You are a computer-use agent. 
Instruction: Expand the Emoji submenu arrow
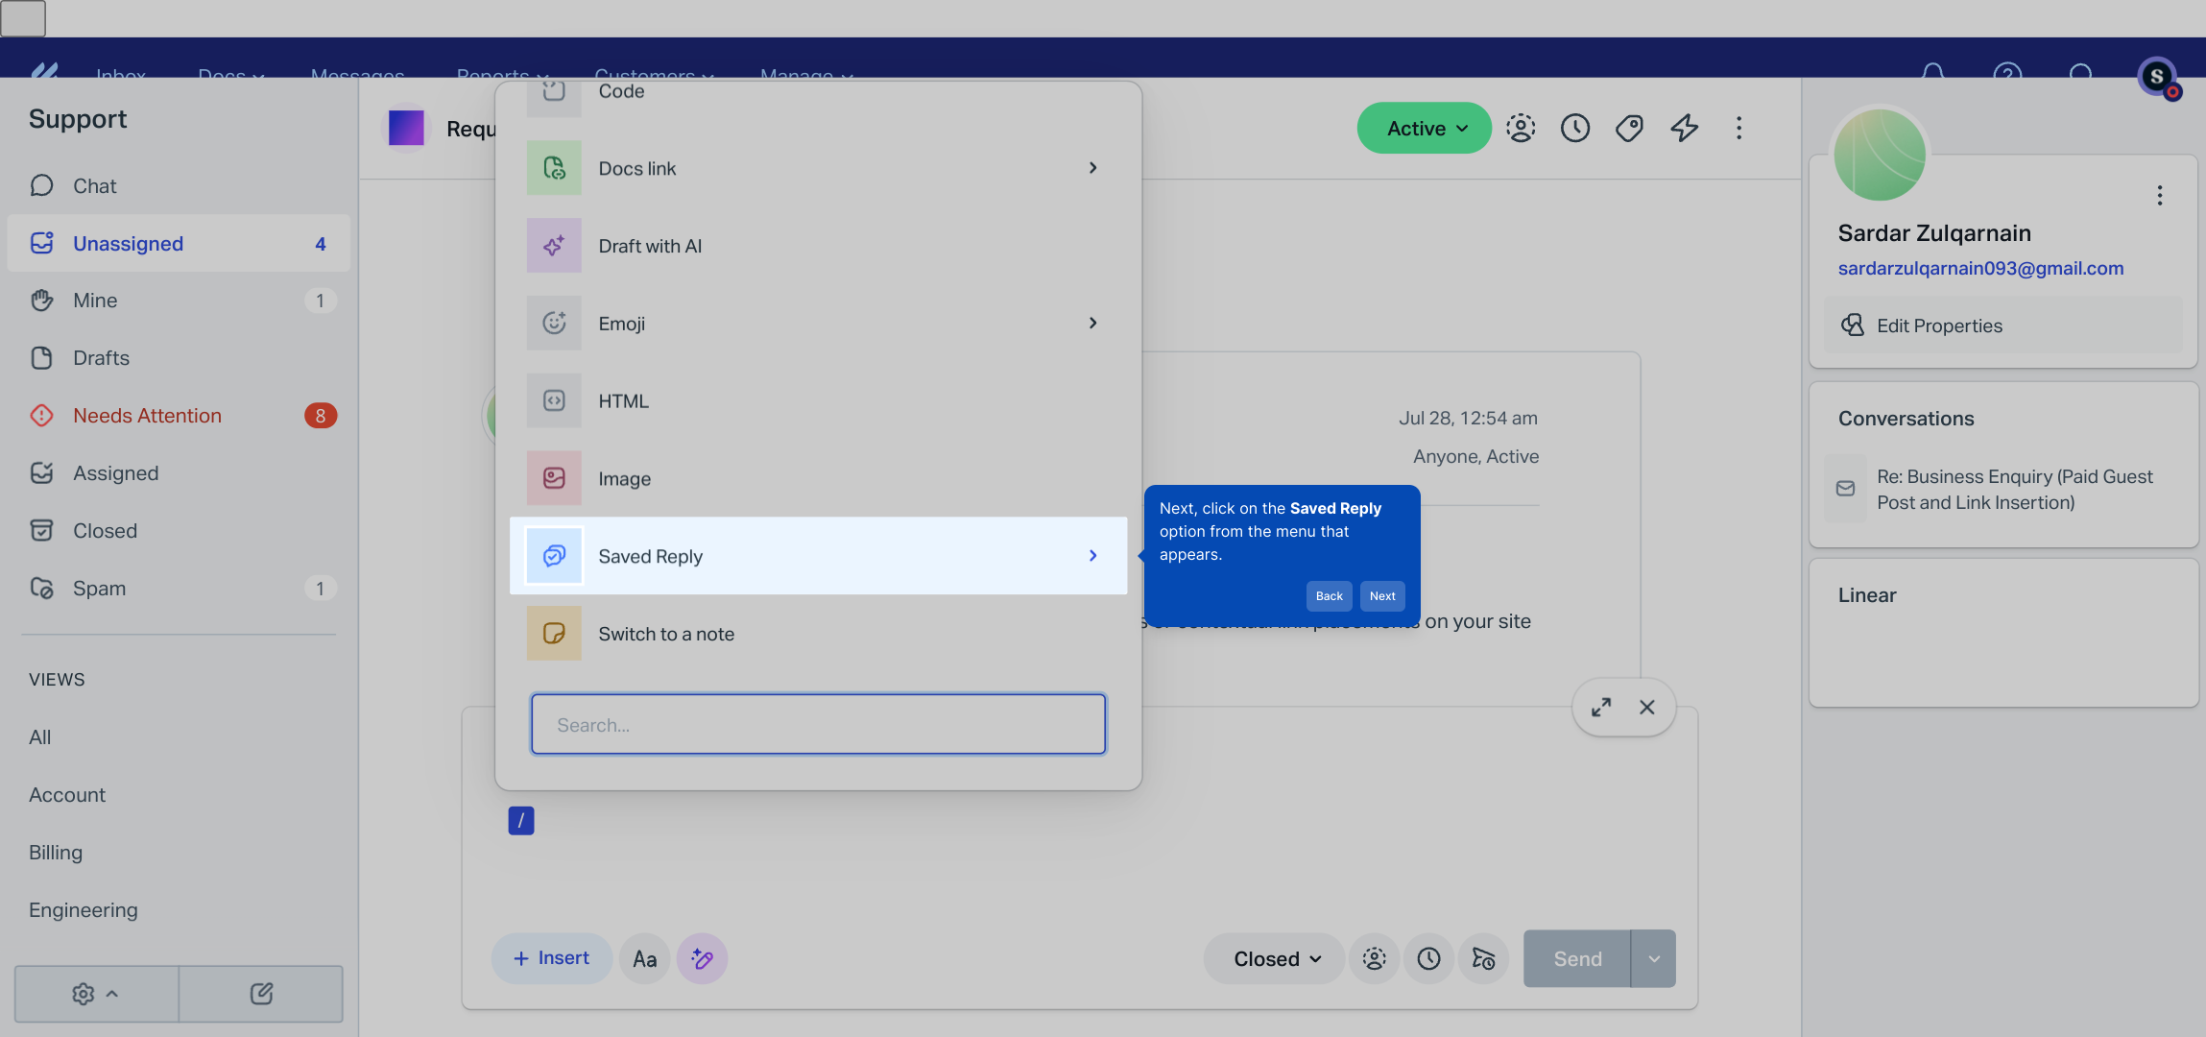pos(1092,323)
